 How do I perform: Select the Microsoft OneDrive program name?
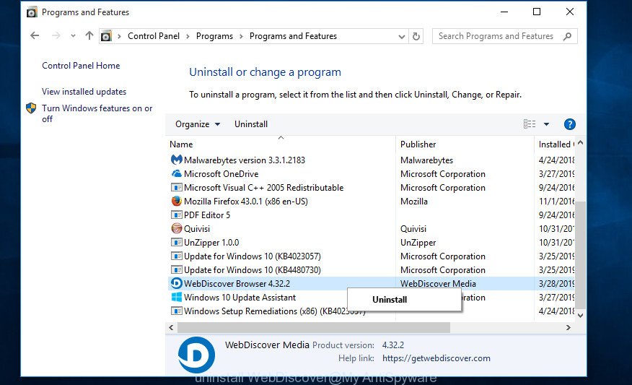(x=221, y=174)
